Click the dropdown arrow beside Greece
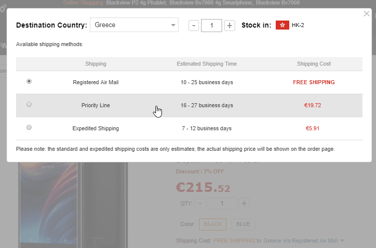The height and width of the screenshot is (248, 376). [x=173, y=25]
